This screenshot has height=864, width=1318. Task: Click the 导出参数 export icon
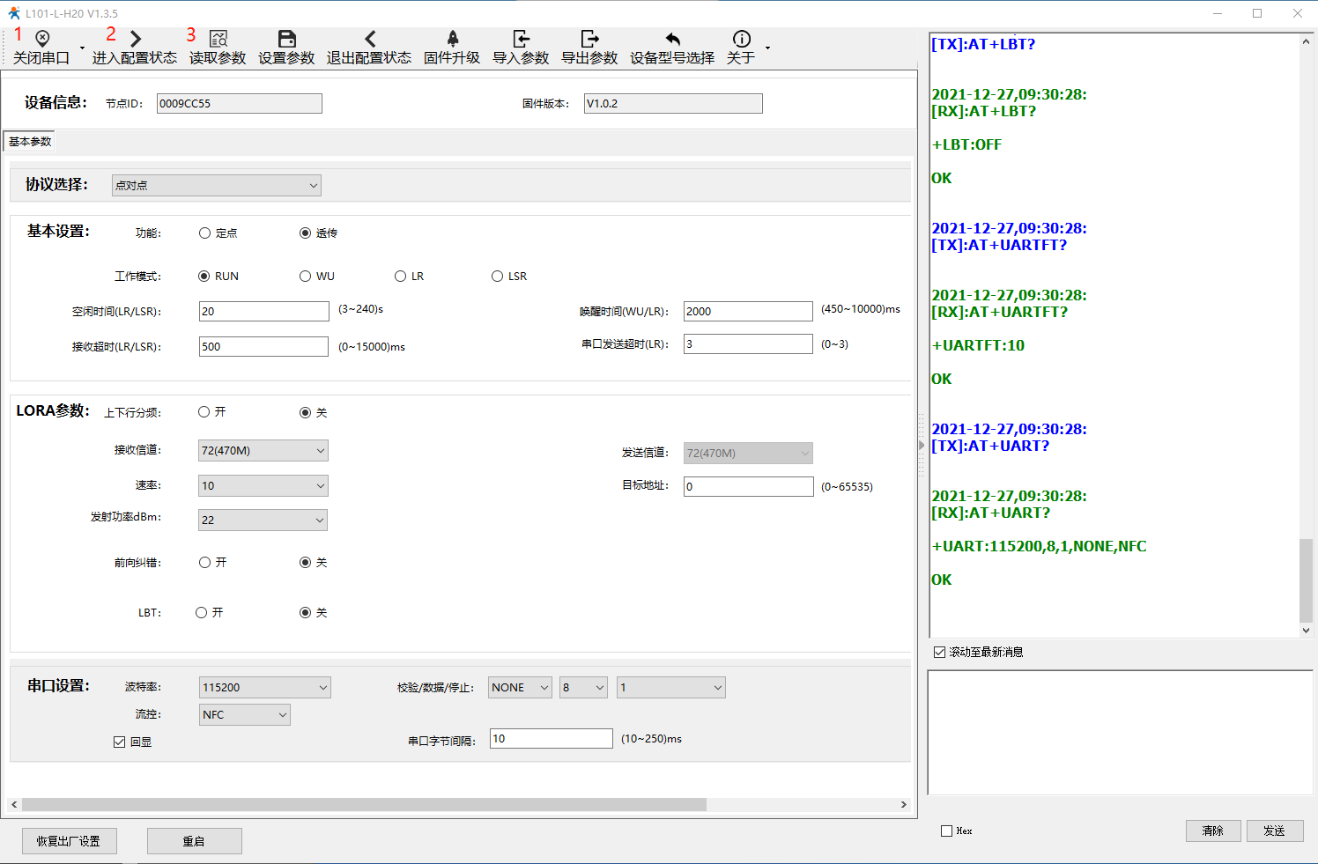(x=589, y=39)
